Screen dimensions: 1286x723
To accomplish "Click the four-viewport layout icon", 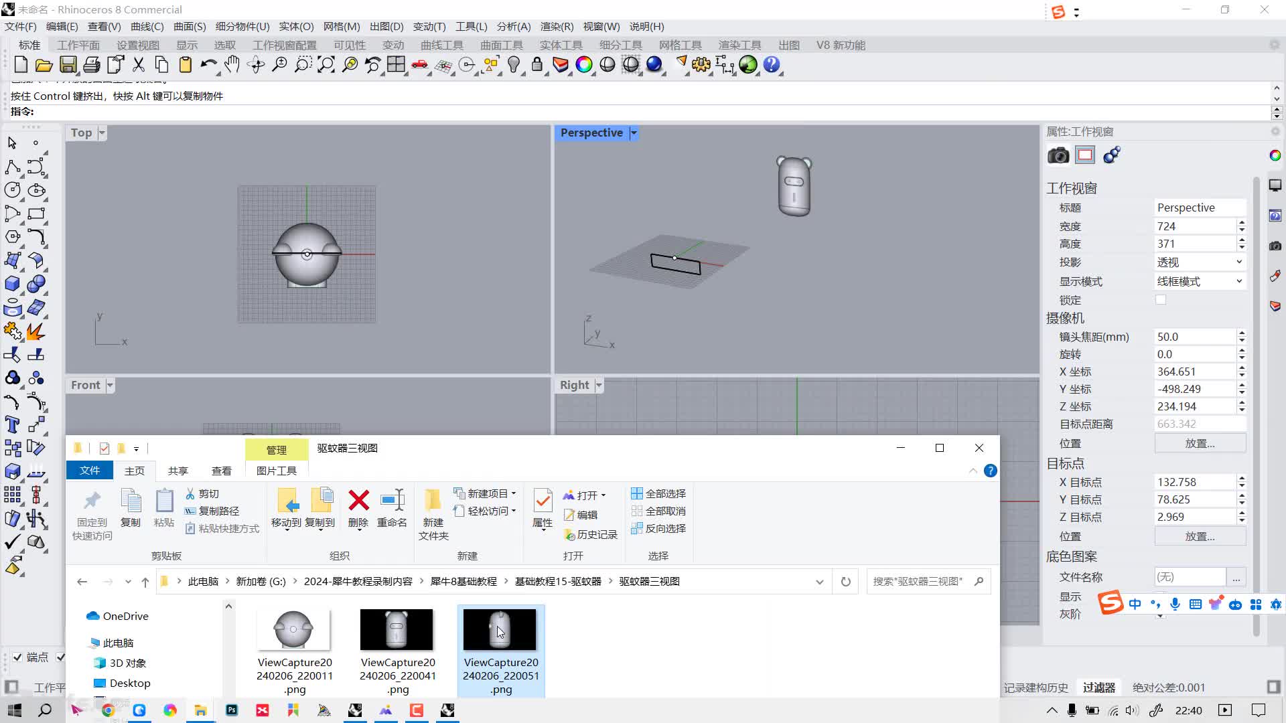I will [x=396, y=64].
